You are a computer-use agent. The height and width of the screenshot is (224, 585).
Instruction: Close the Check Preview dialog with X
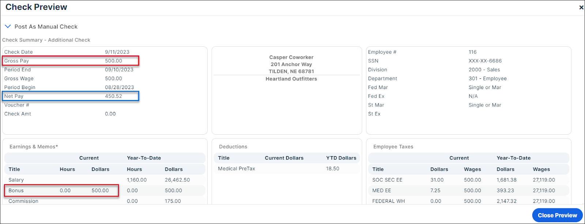581,7
